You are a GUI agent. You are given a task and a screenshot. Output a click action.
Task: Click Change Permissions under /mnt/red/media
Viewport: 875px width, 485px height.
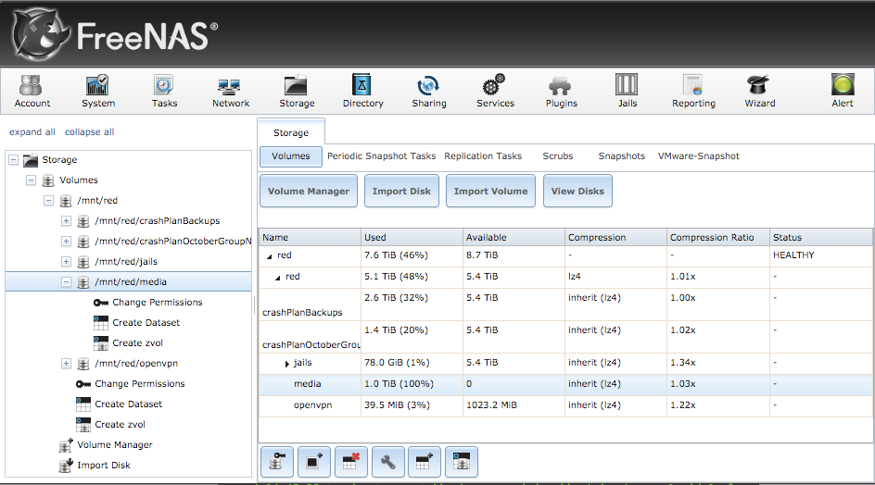(158, 302)
